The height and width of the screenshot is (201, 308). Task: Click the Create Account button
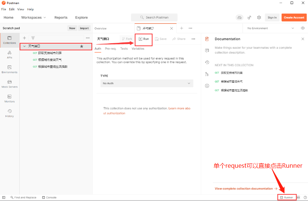(294, 17)
